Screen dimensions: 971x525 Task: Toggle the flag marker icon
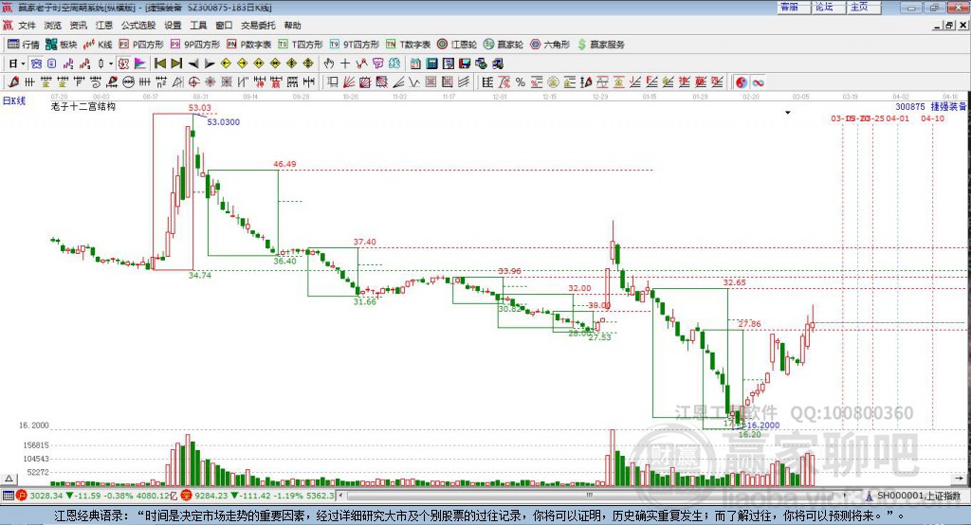click(140, 63)
